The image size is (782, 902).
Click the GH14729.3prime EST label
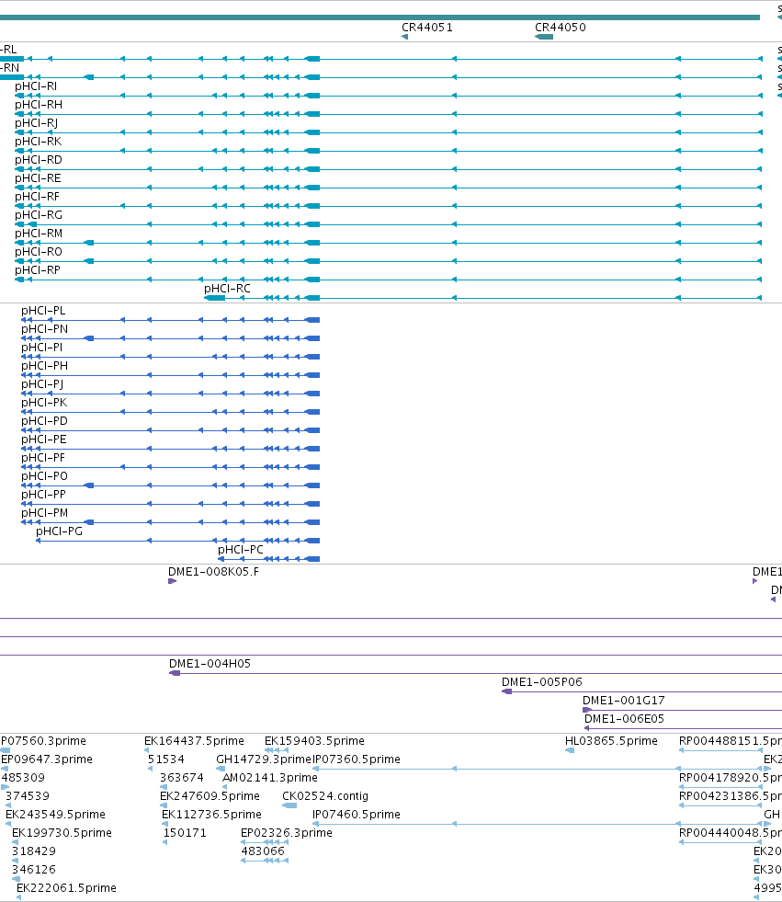tap(264, 759)
